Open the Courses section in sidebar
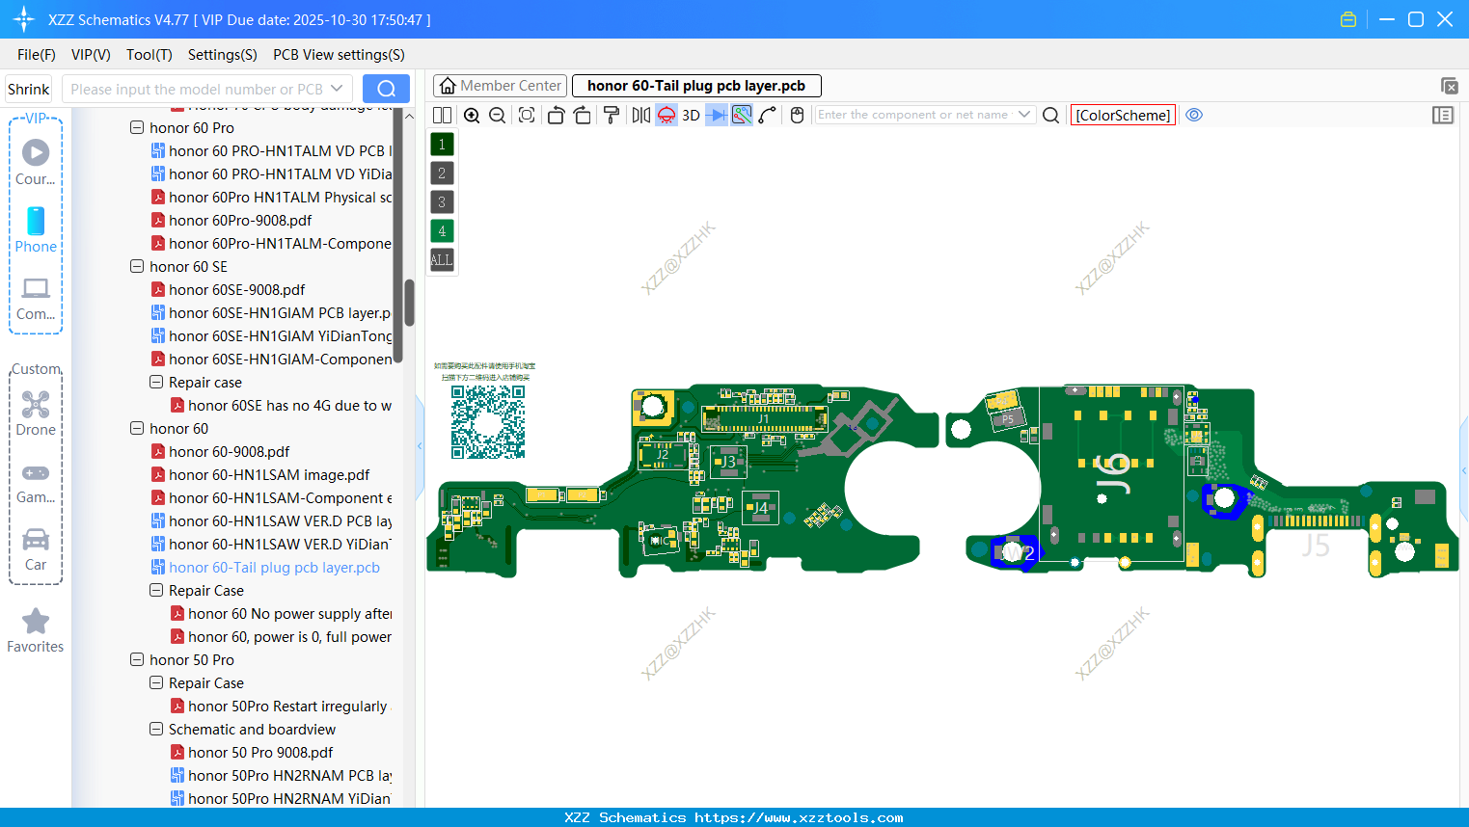This screenshot has width=1469, height=827. pyautogui.click(x=36, y=162)
